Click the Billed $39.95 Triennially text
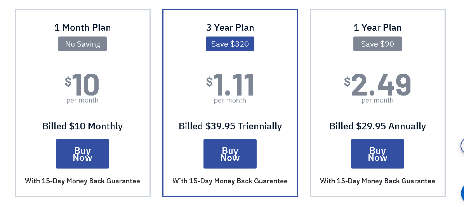Screen dimensions: 464x207 (x=230, y=126)
